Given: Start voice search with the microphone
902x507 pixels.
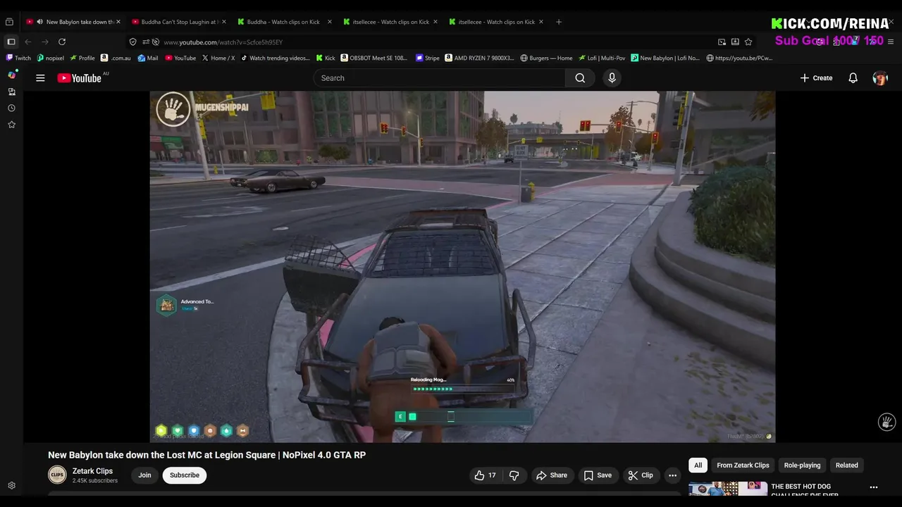Looking at the screenshot, I should pos(612,78).
